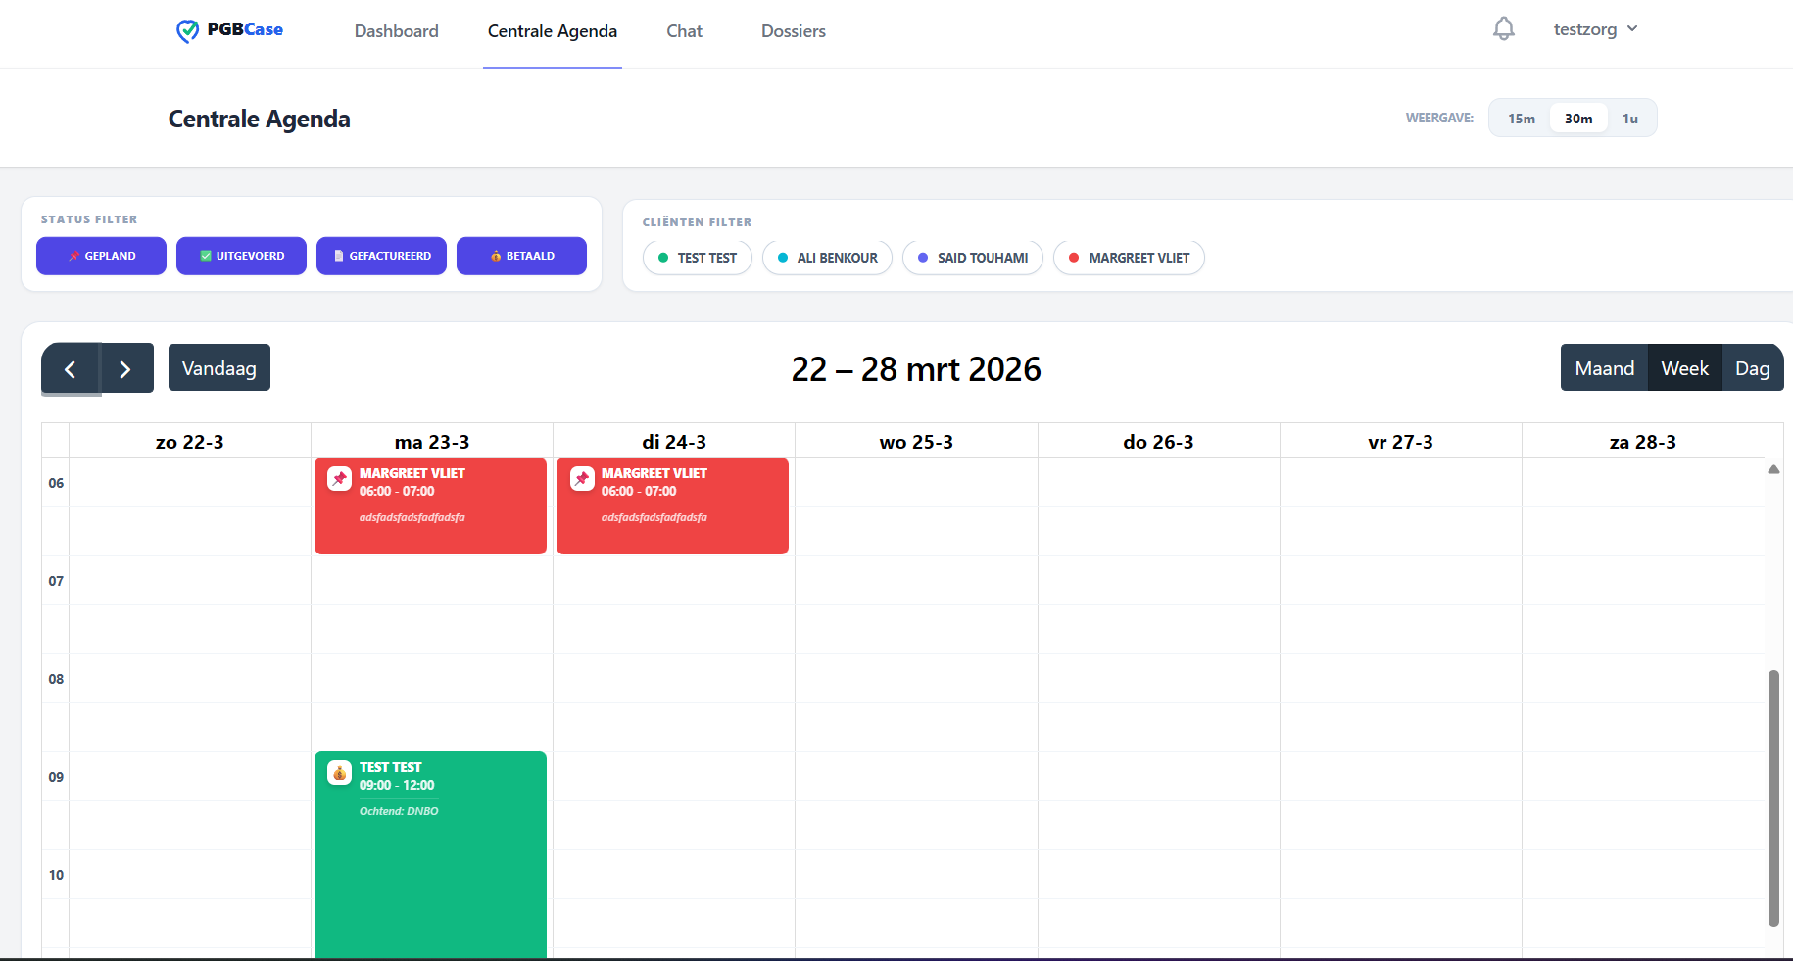Image resolution: width=1793 pixels, height=961 pixels.
Task: Click the PGBCase shield logo
Action: [187, 31]
